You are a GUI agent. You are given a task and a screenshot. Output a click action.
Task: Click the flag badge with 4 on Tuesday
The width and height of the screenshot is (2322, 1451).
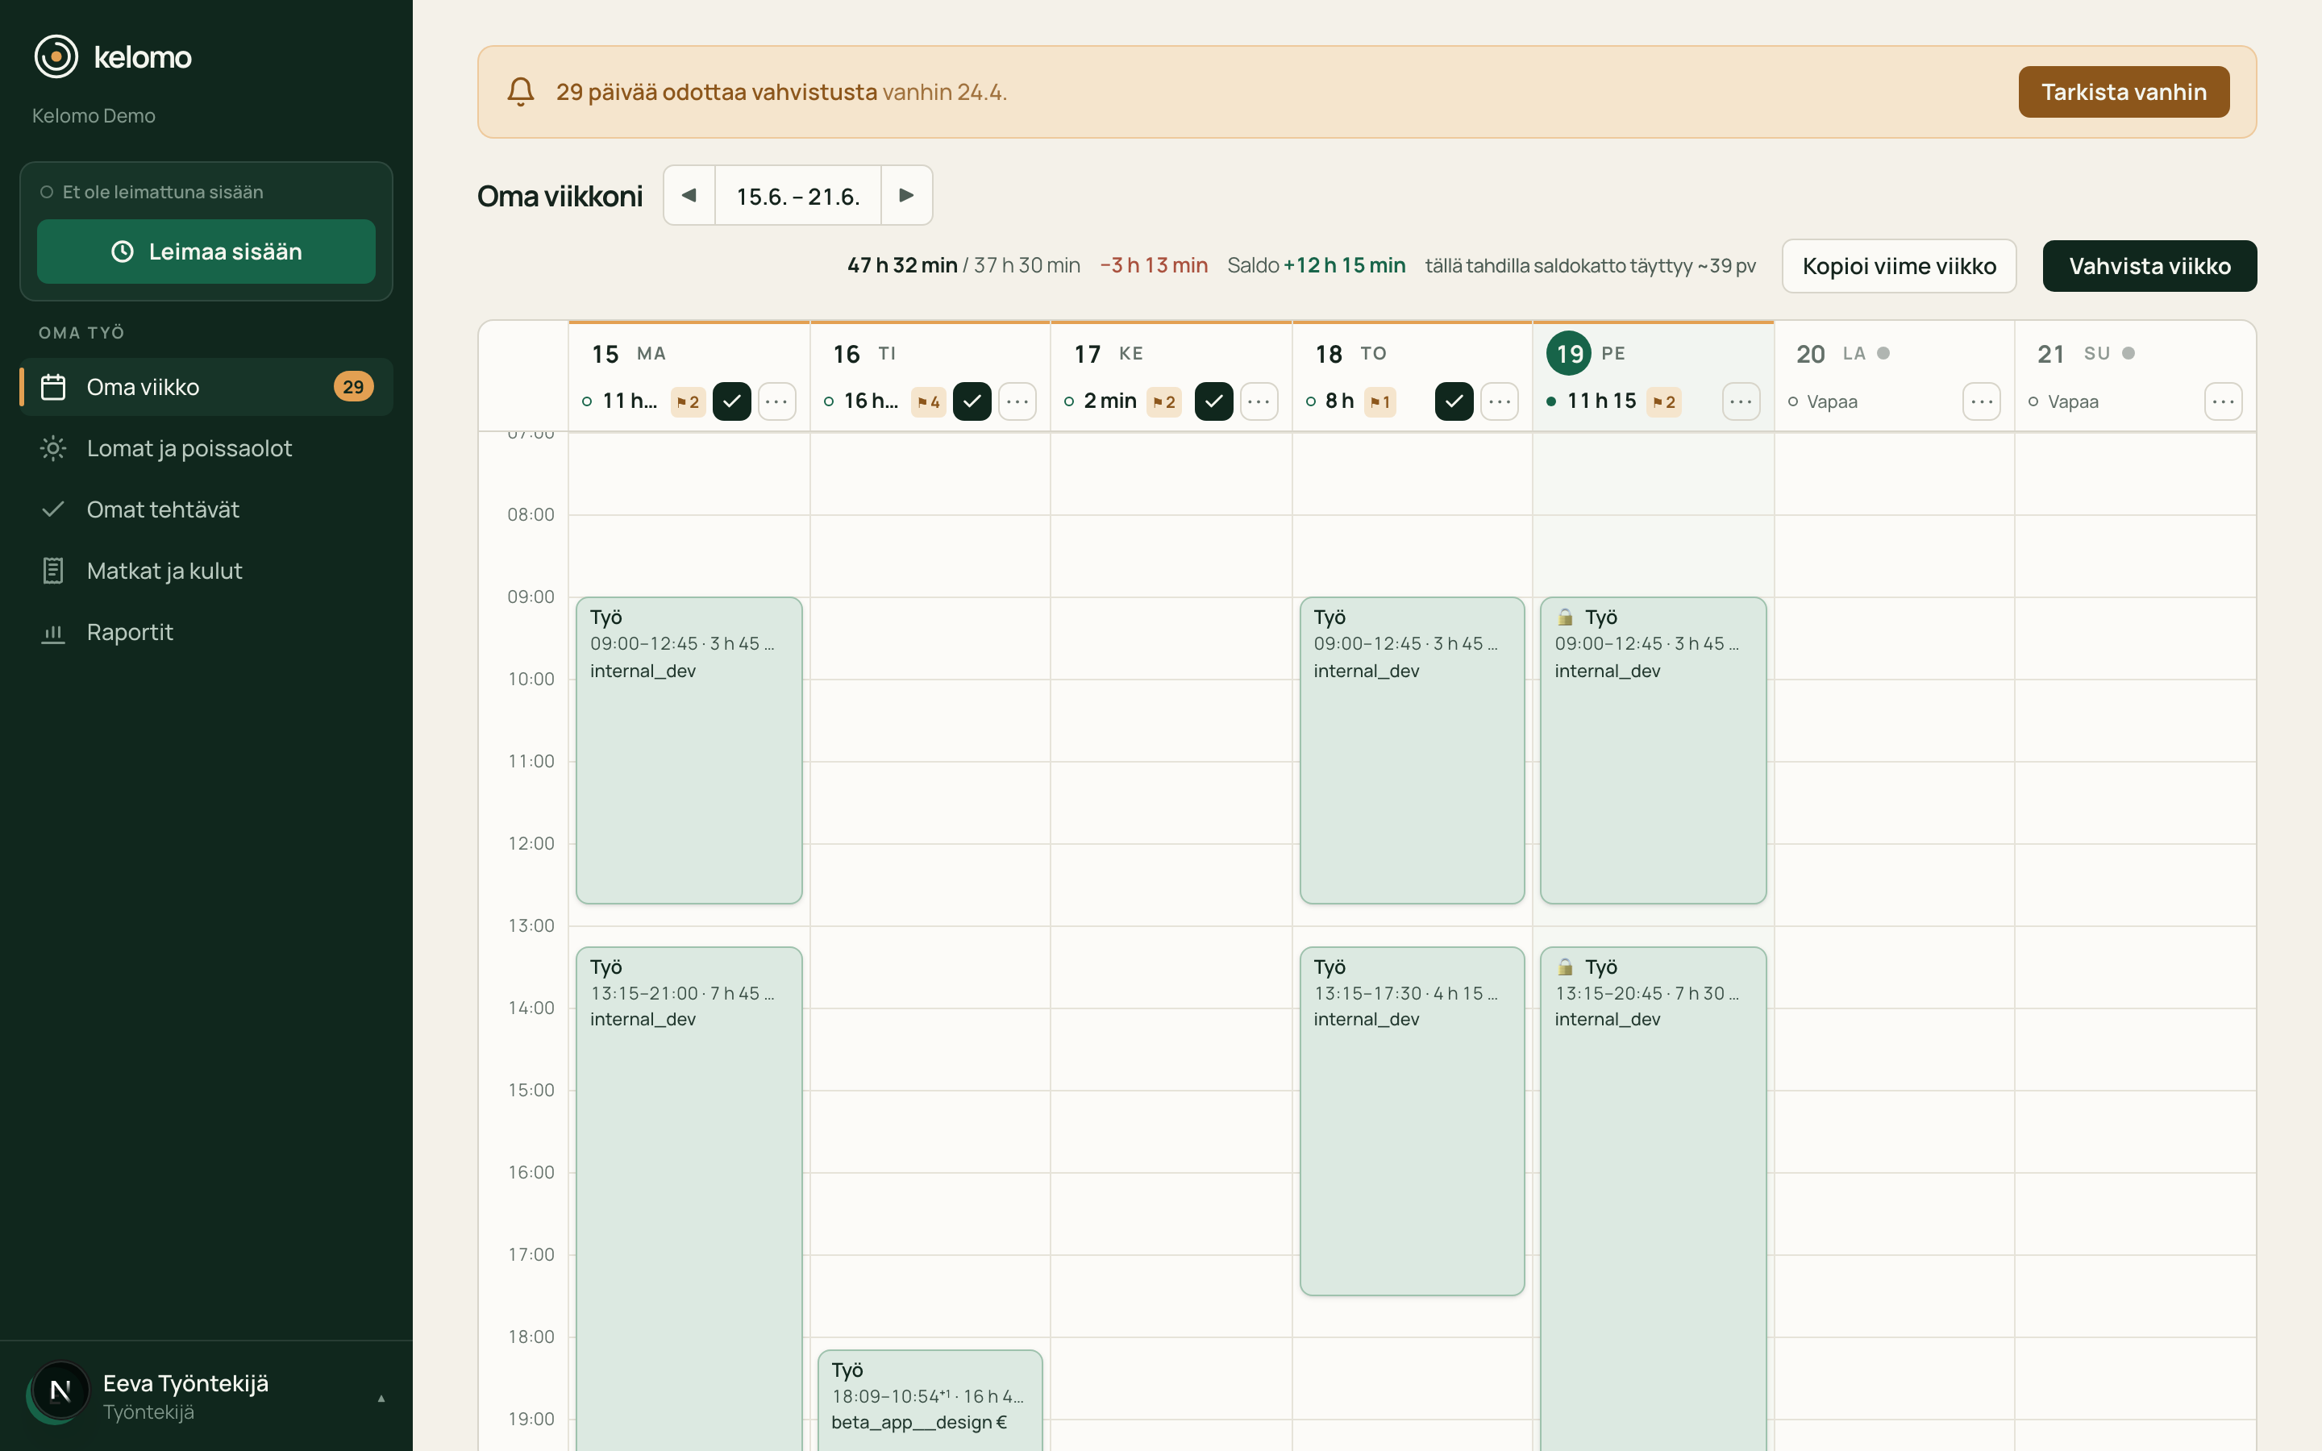click(x=929, y=402)
